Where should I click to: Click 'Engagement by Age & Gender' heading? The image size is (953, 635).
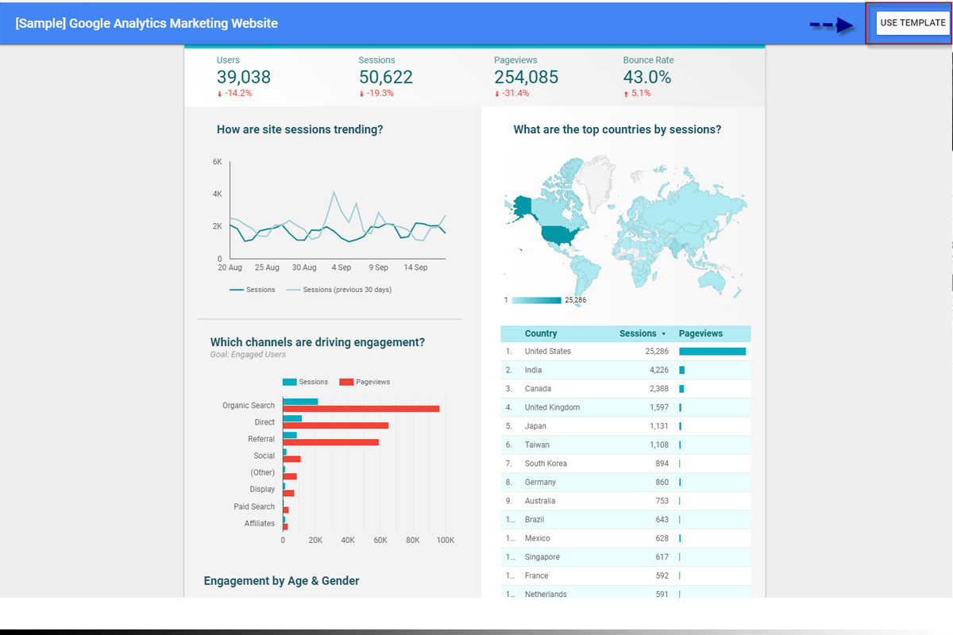[x=282, y=580]
